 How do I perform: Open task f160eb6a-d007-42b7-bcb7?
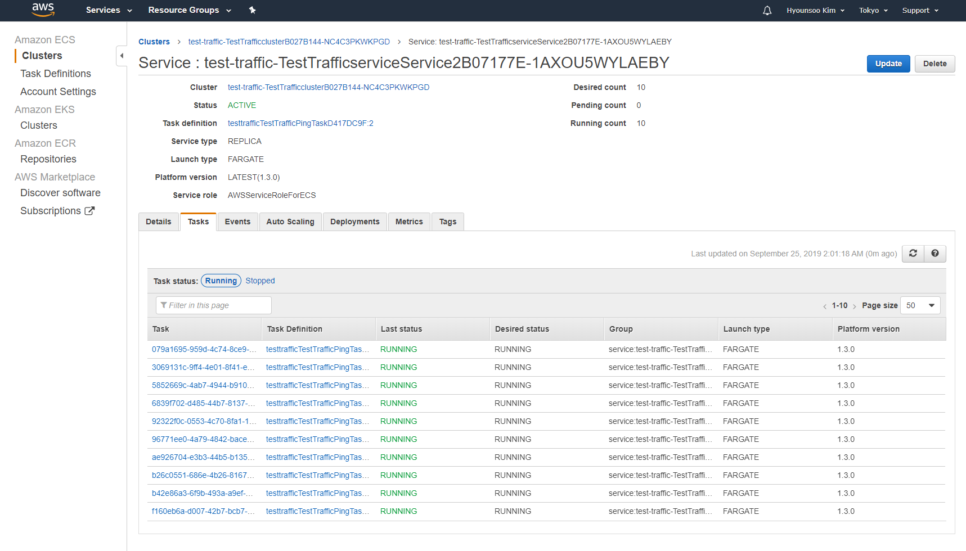tap(203, 511)
